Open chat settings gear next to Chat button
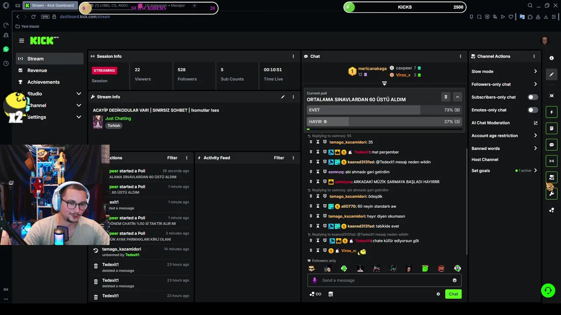Screen dimensions: 561x315 [438, 294]
